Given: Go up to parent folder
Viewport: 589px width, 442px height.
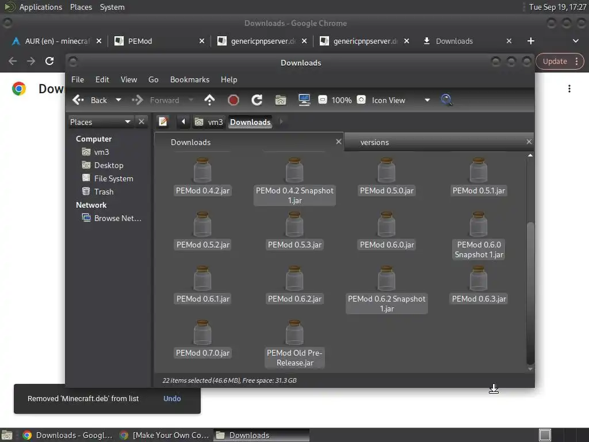Looking at the screenshot, I should pos(209,100).
